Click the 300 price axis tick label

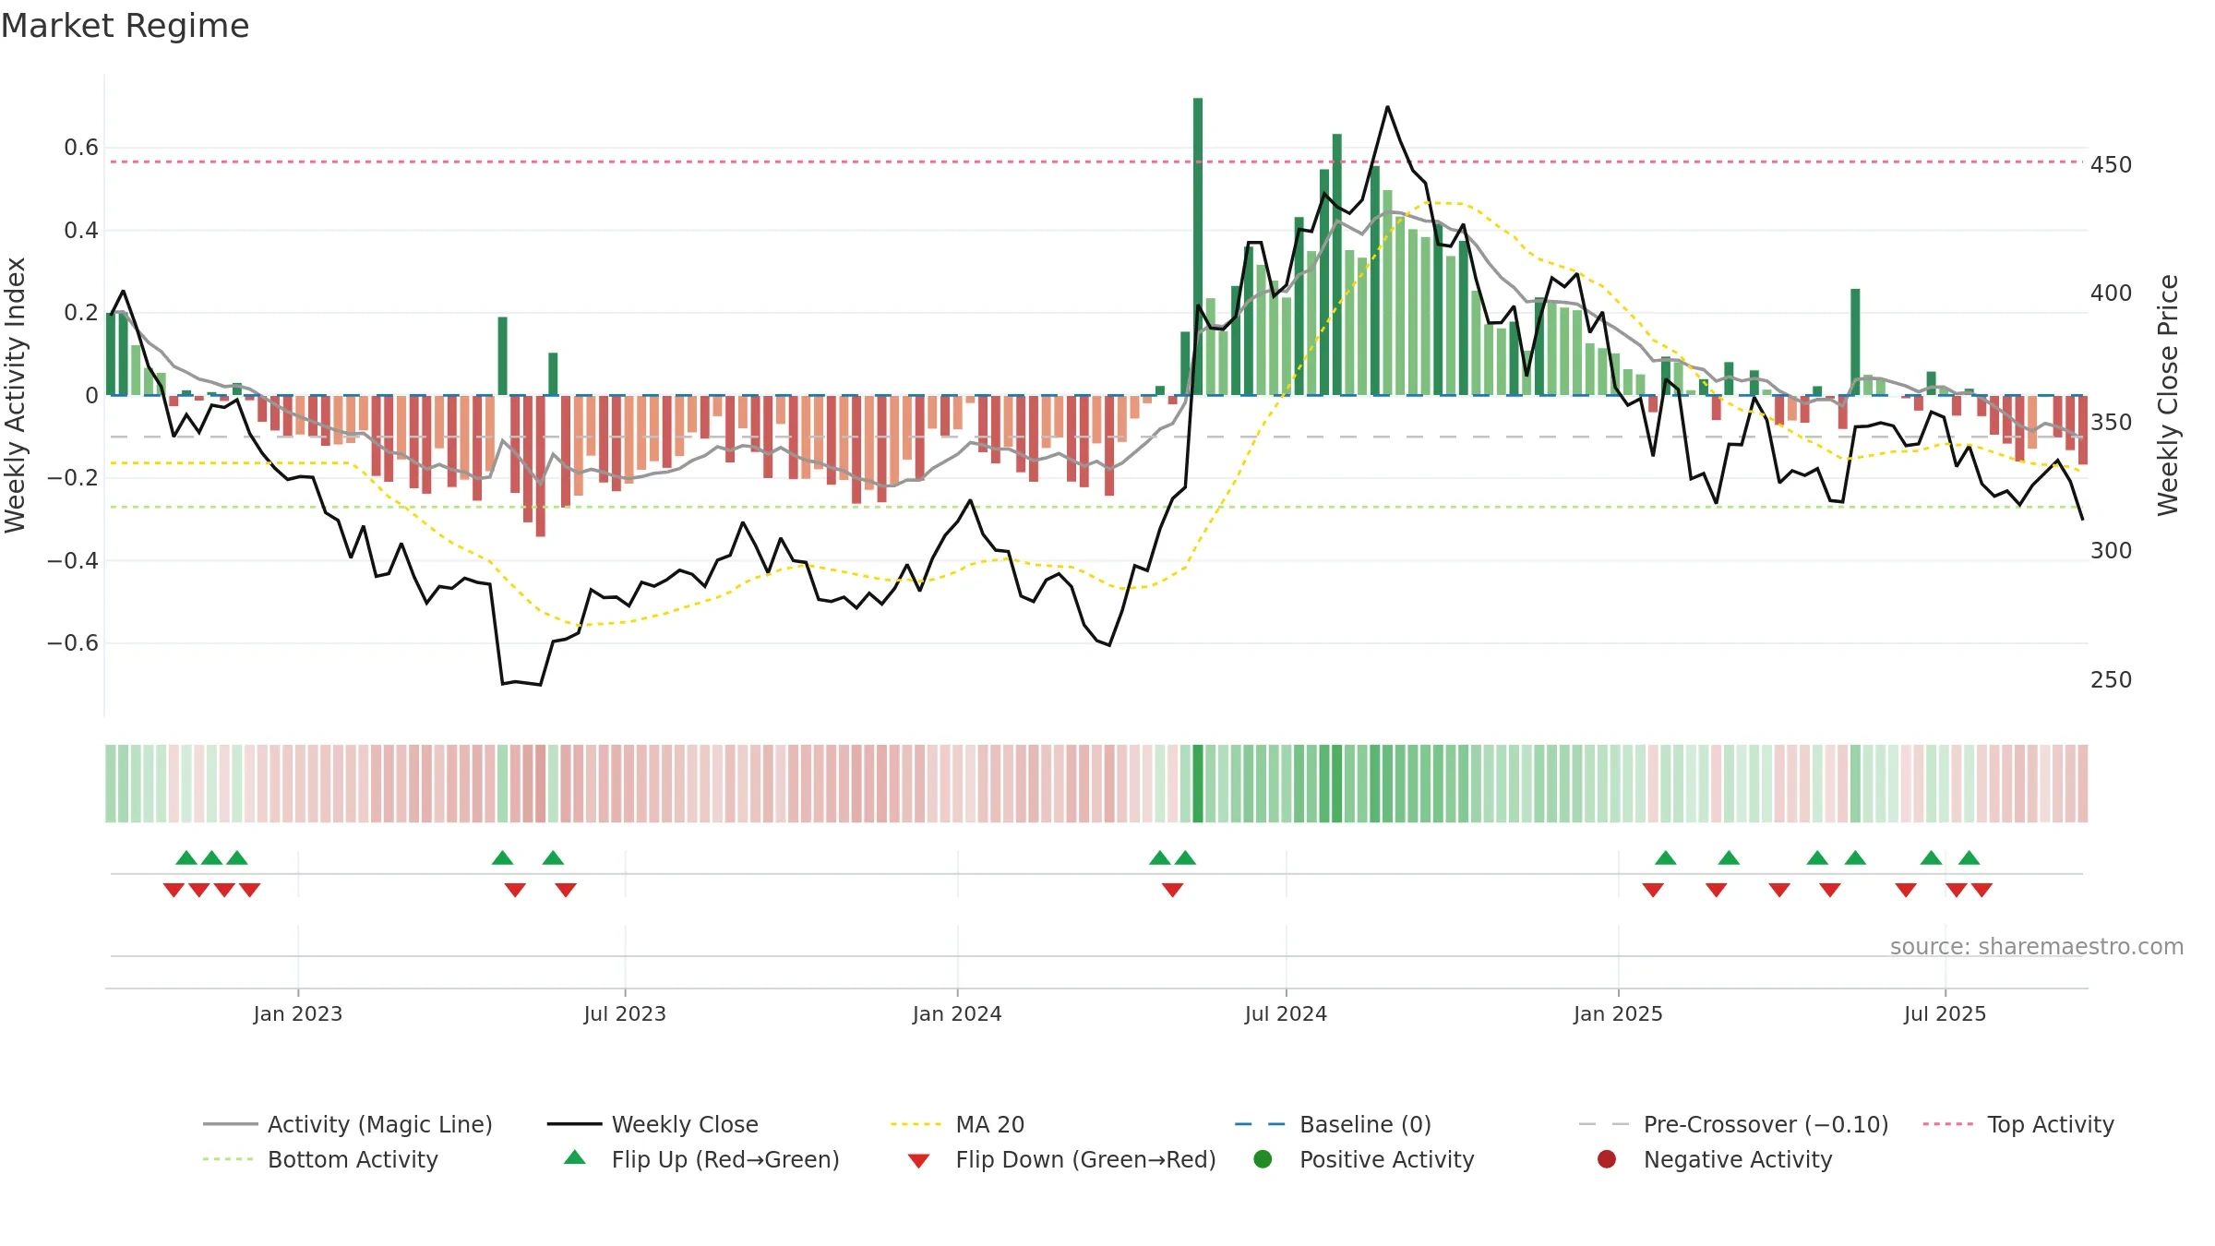(2111, 551)
